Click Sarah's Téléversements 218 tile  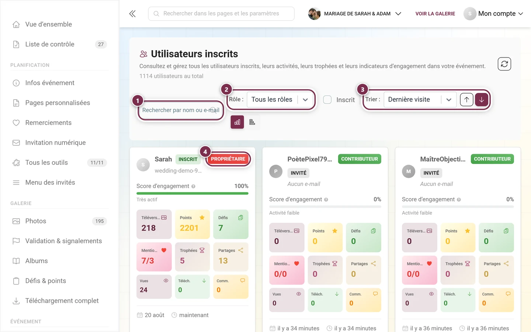coord(154,224)
